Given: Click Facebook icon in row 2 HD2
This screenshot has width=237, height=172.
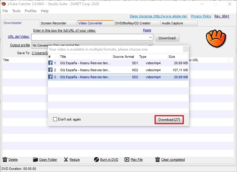Looking at the screenshot, I should 50,70.
